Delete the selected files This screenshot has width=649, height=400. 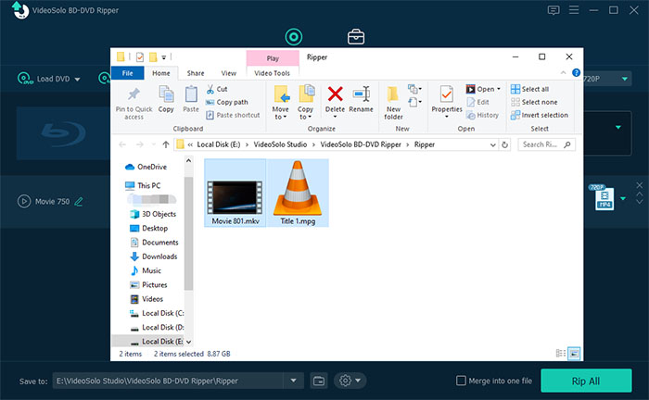(x=335, y=99)
